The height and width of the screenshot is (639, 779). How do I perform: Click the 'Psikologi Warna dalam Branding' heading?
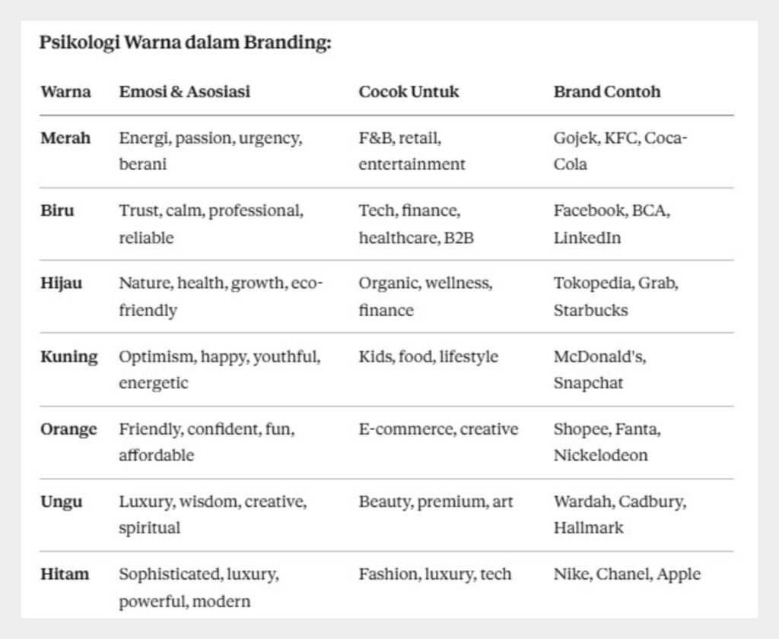185,43
